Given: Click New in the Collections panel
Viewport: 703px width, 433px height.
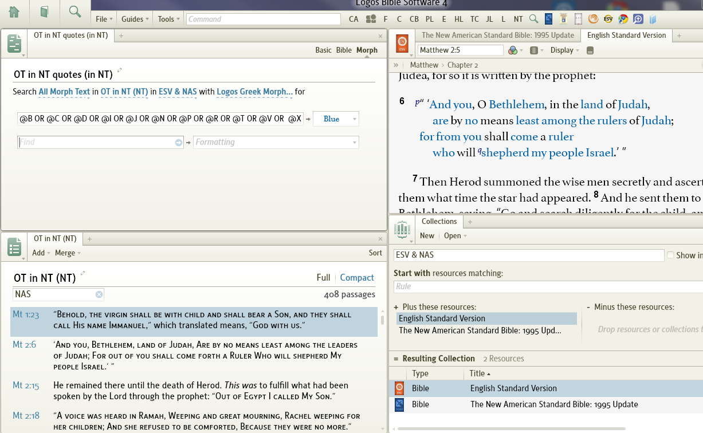Looking at the screenshot, I should [427, 236].
